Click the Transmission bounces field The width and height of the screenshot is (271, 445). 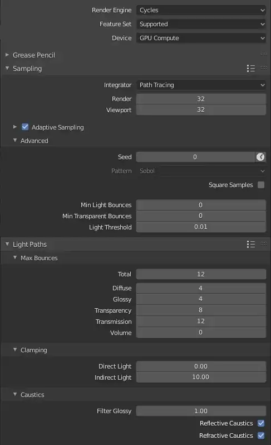(201, 321)
